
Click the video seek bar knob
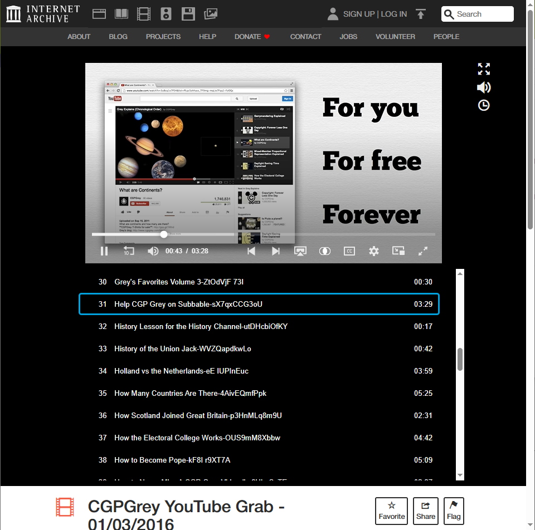pyautogui.click(x=164, y=234)
